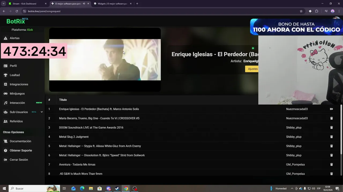Screen dimensions: 343x192
Task: Open File Explorer from the taskbar
Action: pos(91,189)
